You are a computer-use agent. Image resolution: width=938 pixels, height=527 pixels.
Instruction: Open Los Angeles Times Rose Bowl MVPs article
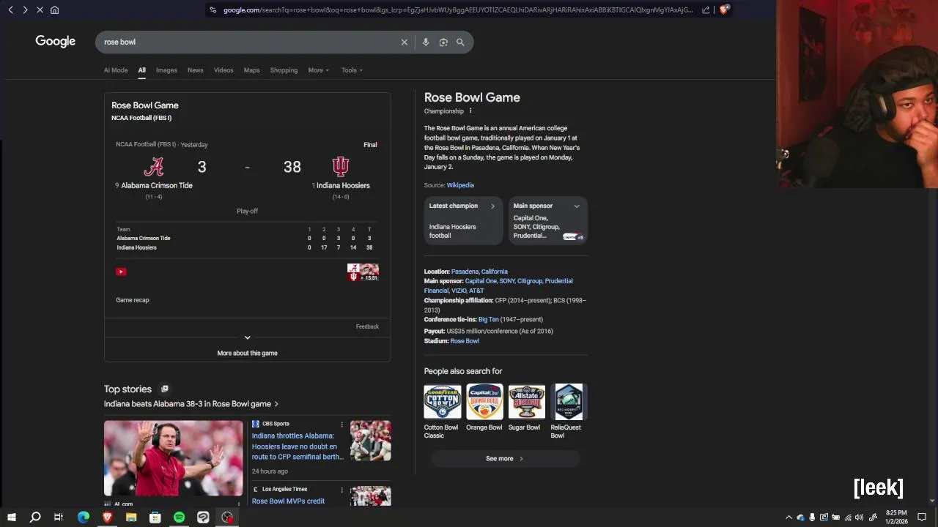pos(288,501)
